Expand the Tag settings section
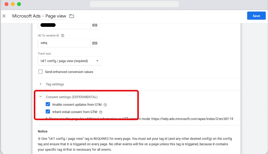Viewport: 268px width, 154px height. [x=41, y=84]
